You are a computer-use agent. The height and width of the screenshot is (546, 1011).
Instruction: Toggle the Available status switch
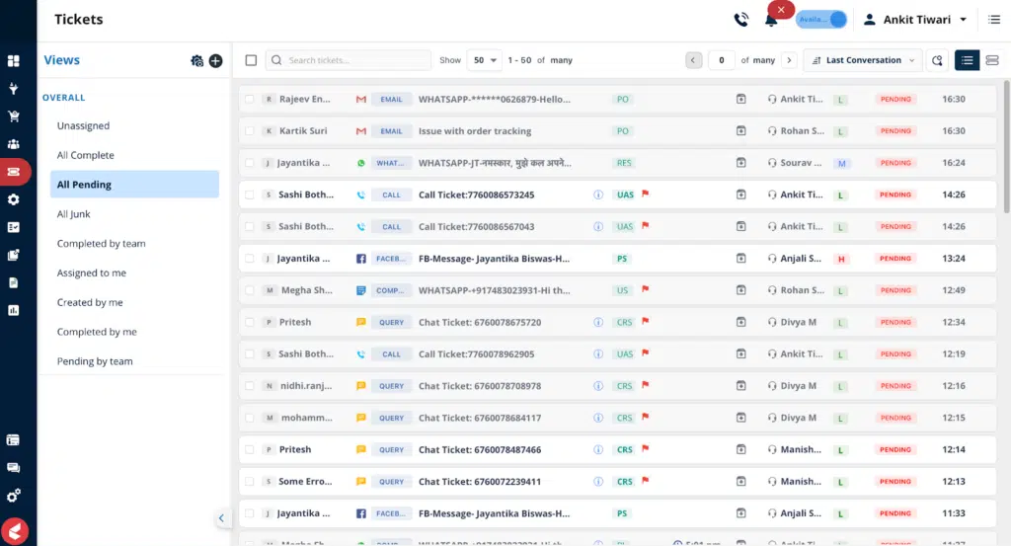click(x=821, y=20)
